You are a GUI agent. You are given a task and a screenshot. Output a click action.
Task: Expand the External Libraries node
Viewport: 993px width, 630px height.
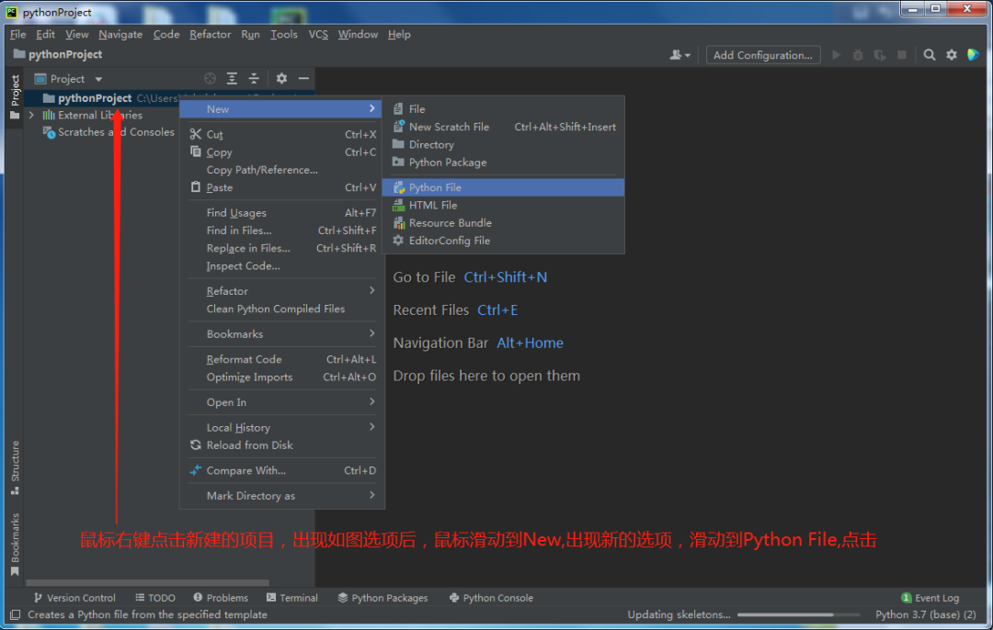(31, 115)
